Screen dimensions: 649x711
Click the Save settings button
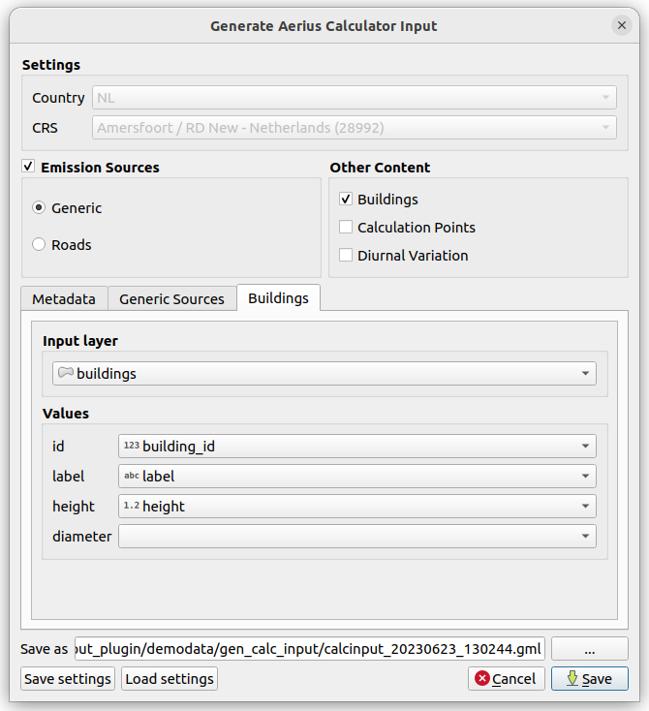[x=68, y=679]
